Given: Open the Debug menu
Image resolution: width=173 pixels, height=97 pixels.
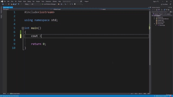Looking at the screenshot, I should click(x=29, y=1).
